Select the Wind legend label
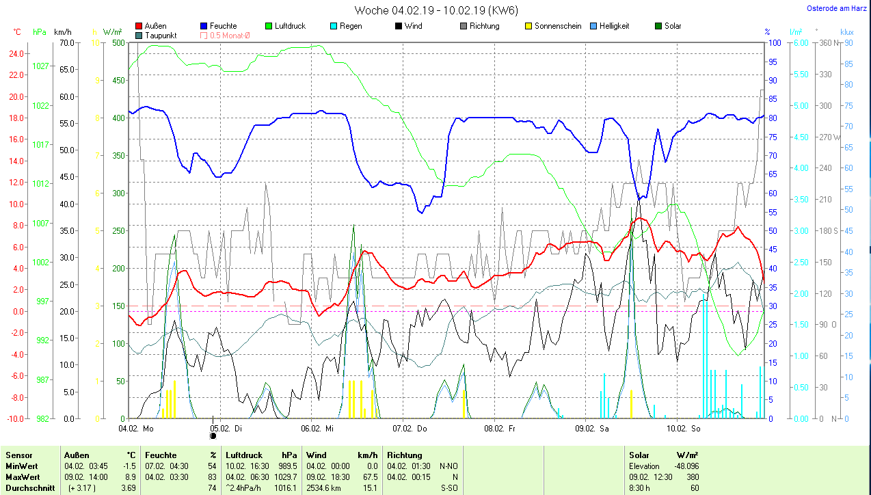This screenshot has height=495, width=871. (x=413, y=26)
